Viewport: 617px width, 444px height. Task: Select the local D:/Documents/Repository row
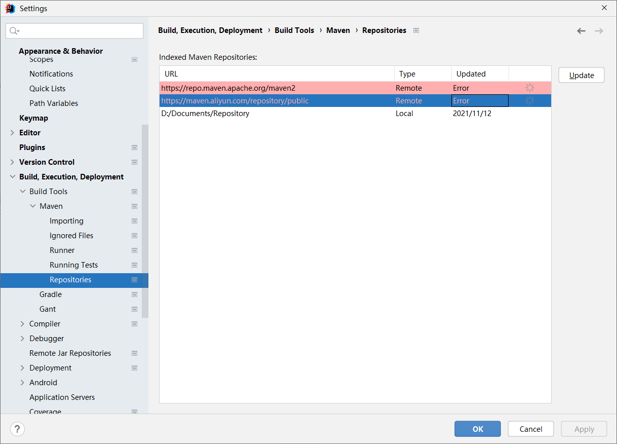(205, 114)
